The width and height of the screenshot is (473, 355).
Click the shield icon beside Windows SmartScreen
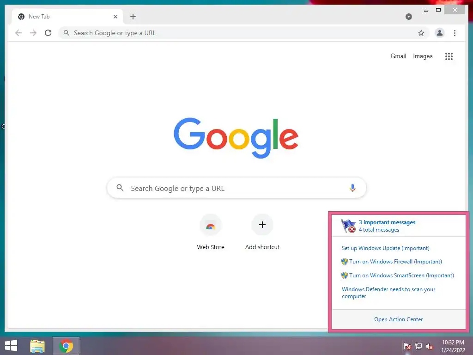click(345, 275)
